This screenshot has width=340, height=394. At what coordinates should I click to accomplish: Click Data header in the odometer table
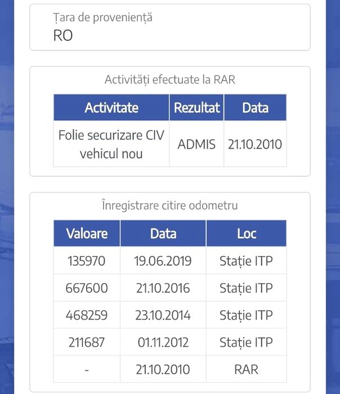pyautogui.click(x=163, y=233)
